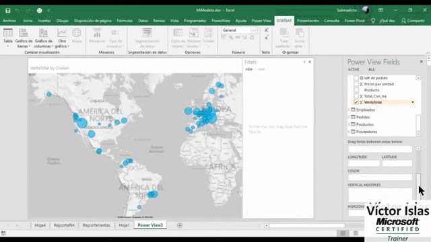Select the MAP filter tab
Viewport: 431px width, 242px height.
click(261, 69)
